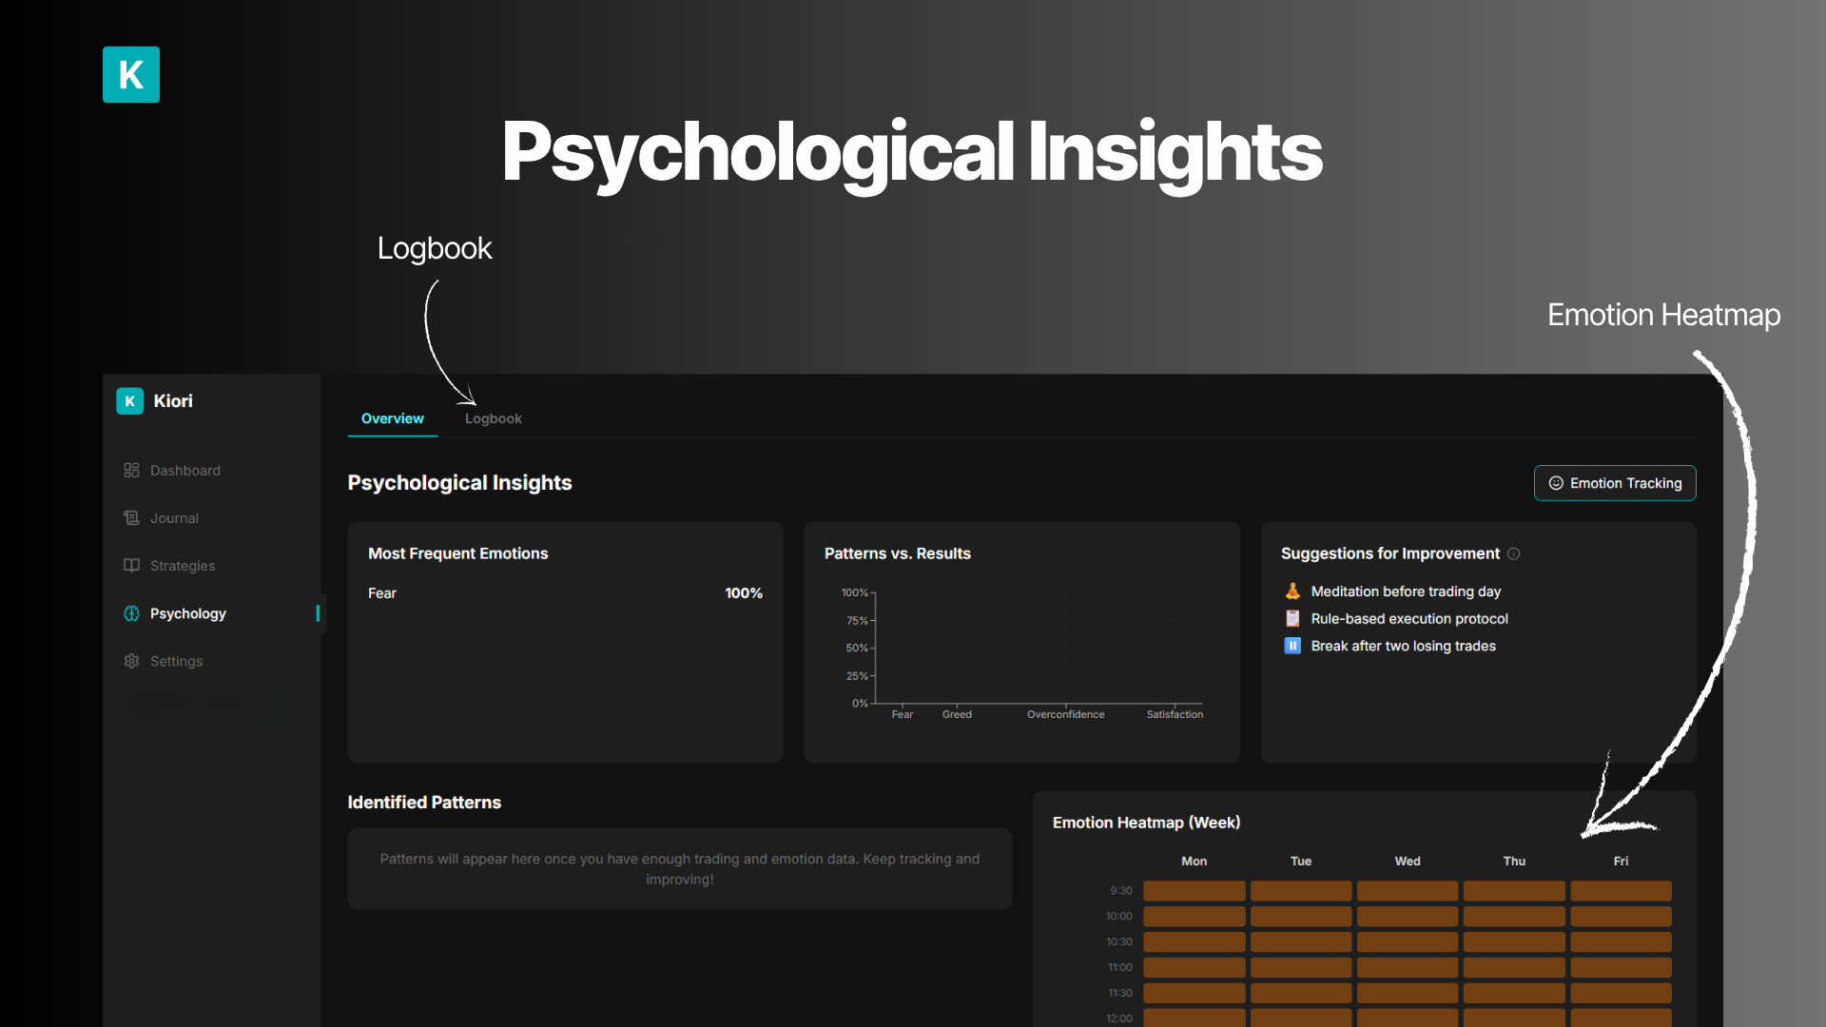The image size is (1826, 1027).
Task: Click the Kiori logo in sidebar
Action: coord(130,401)
